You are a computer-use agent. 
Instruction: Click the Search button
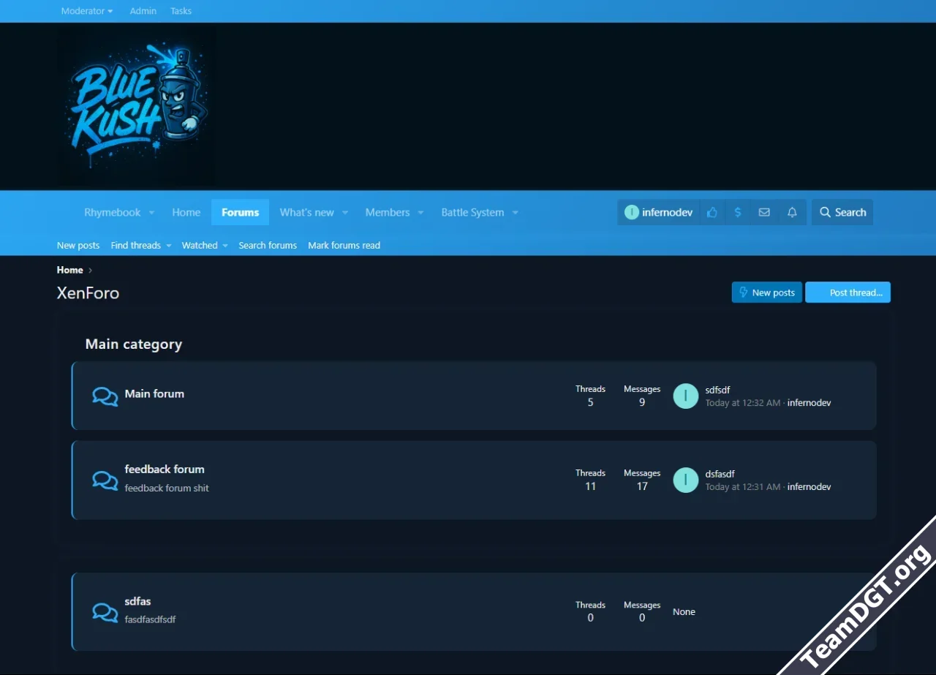(x=842, y=212)
